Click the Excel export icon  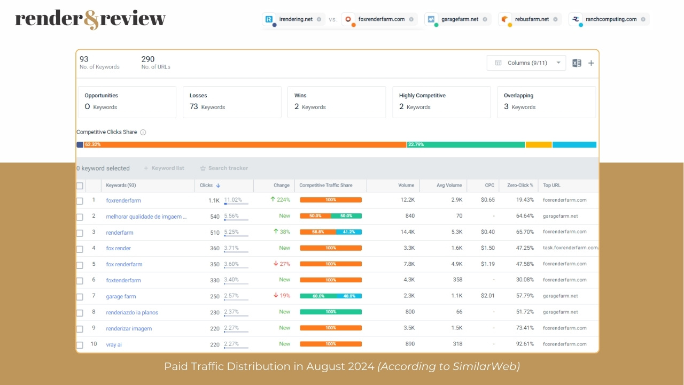click(577, 63)
